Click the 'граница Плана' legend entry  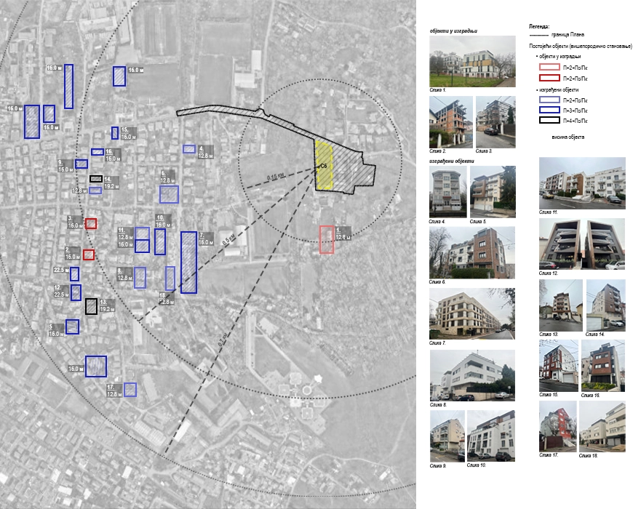tap(568, 35)
